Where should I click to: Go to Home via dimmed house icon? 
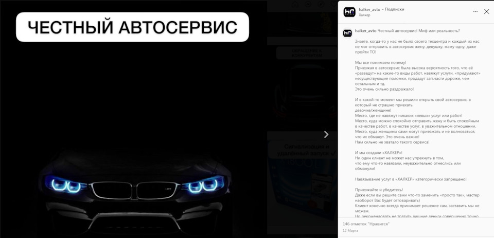tap(294, 5)
